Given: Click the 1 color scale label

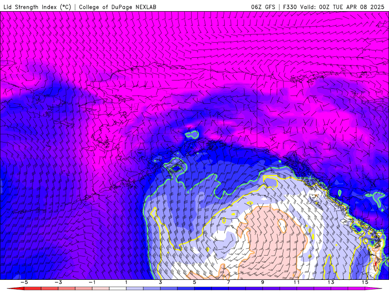Looking at the screenshot, I should pyautogui.click(x=126, y=282).
